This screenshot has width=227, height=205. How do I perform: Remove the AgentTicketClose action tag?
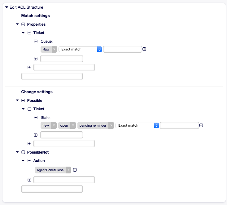pos(68,170)
